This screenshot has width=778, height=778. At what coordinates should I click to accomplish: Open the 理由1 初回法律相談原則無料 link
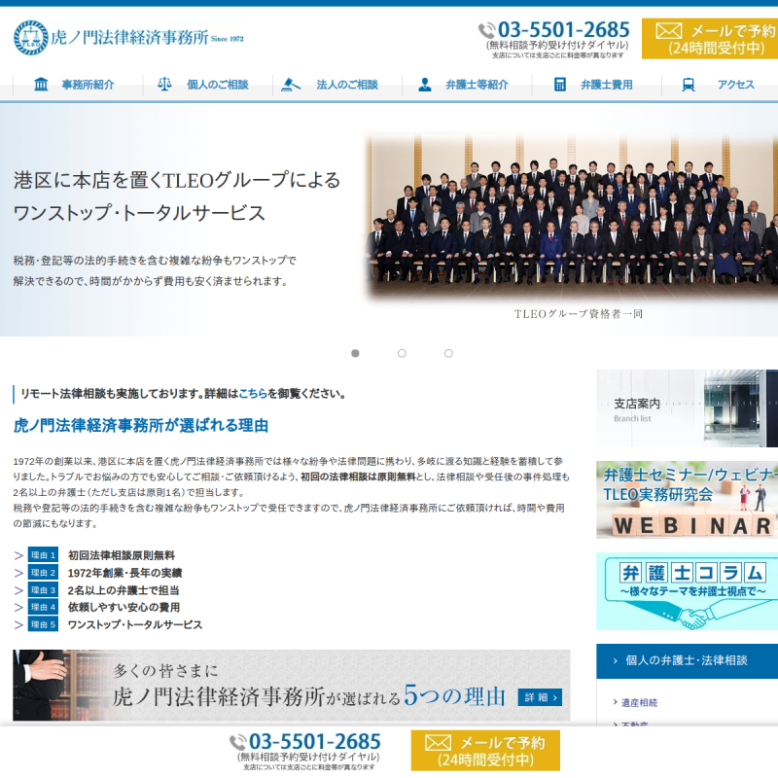121,555
